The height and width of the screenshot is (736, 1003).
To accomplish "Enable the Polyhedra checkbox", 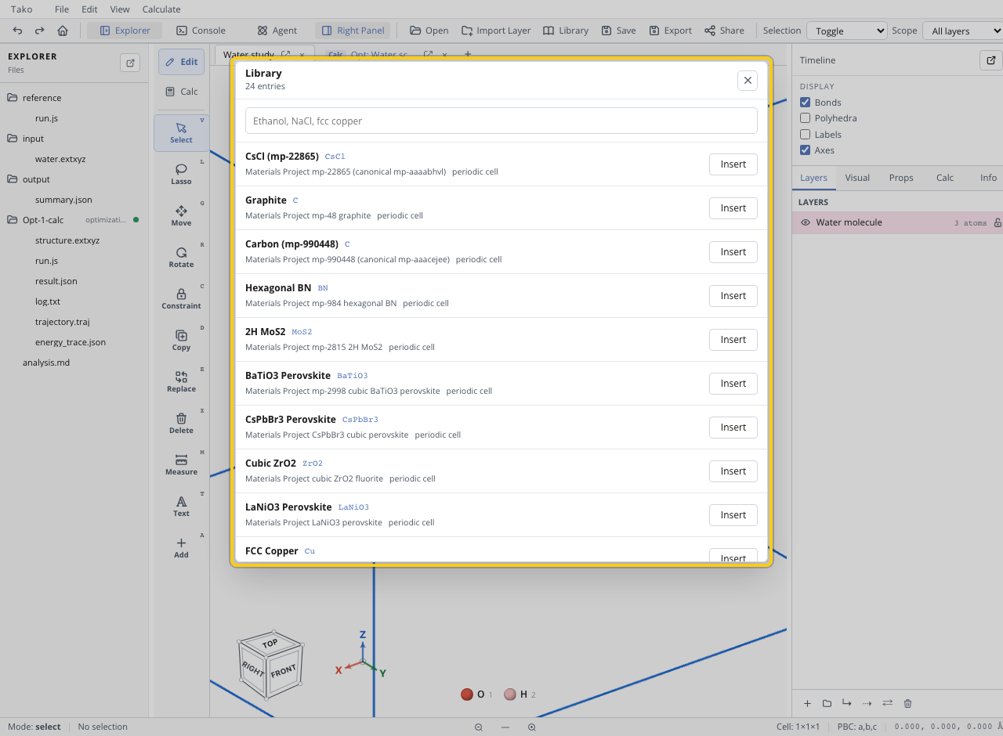I will (805, 118).
